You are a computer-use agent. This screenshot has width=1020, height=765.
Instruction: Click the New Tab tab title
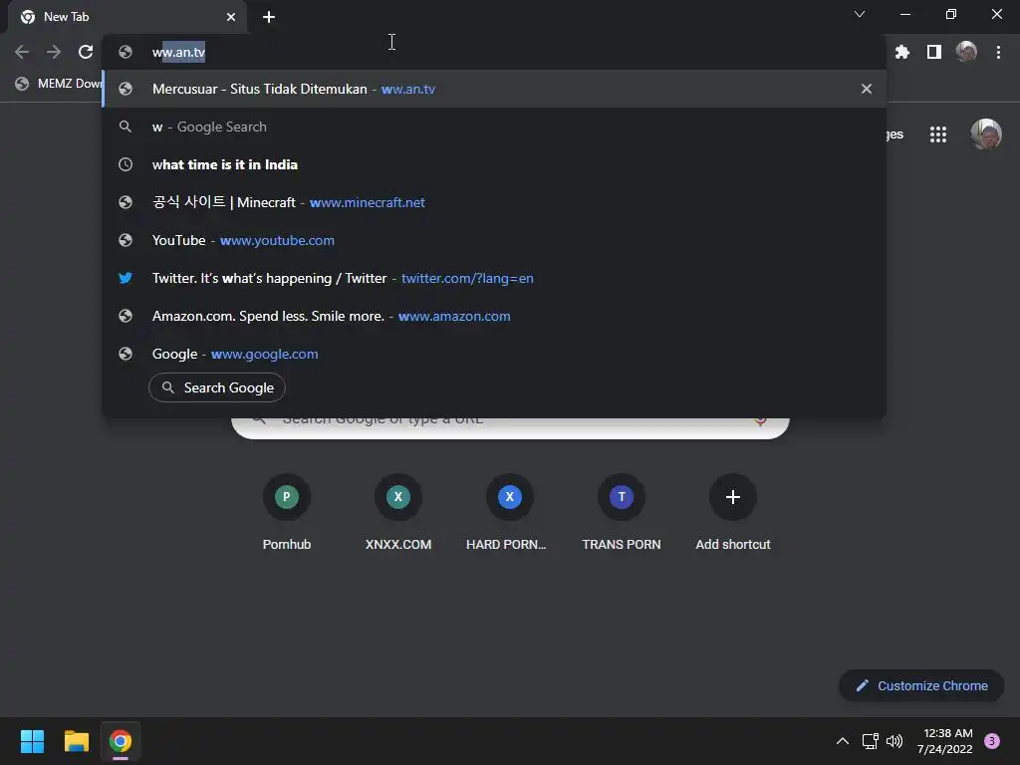[x=67, y=17]
